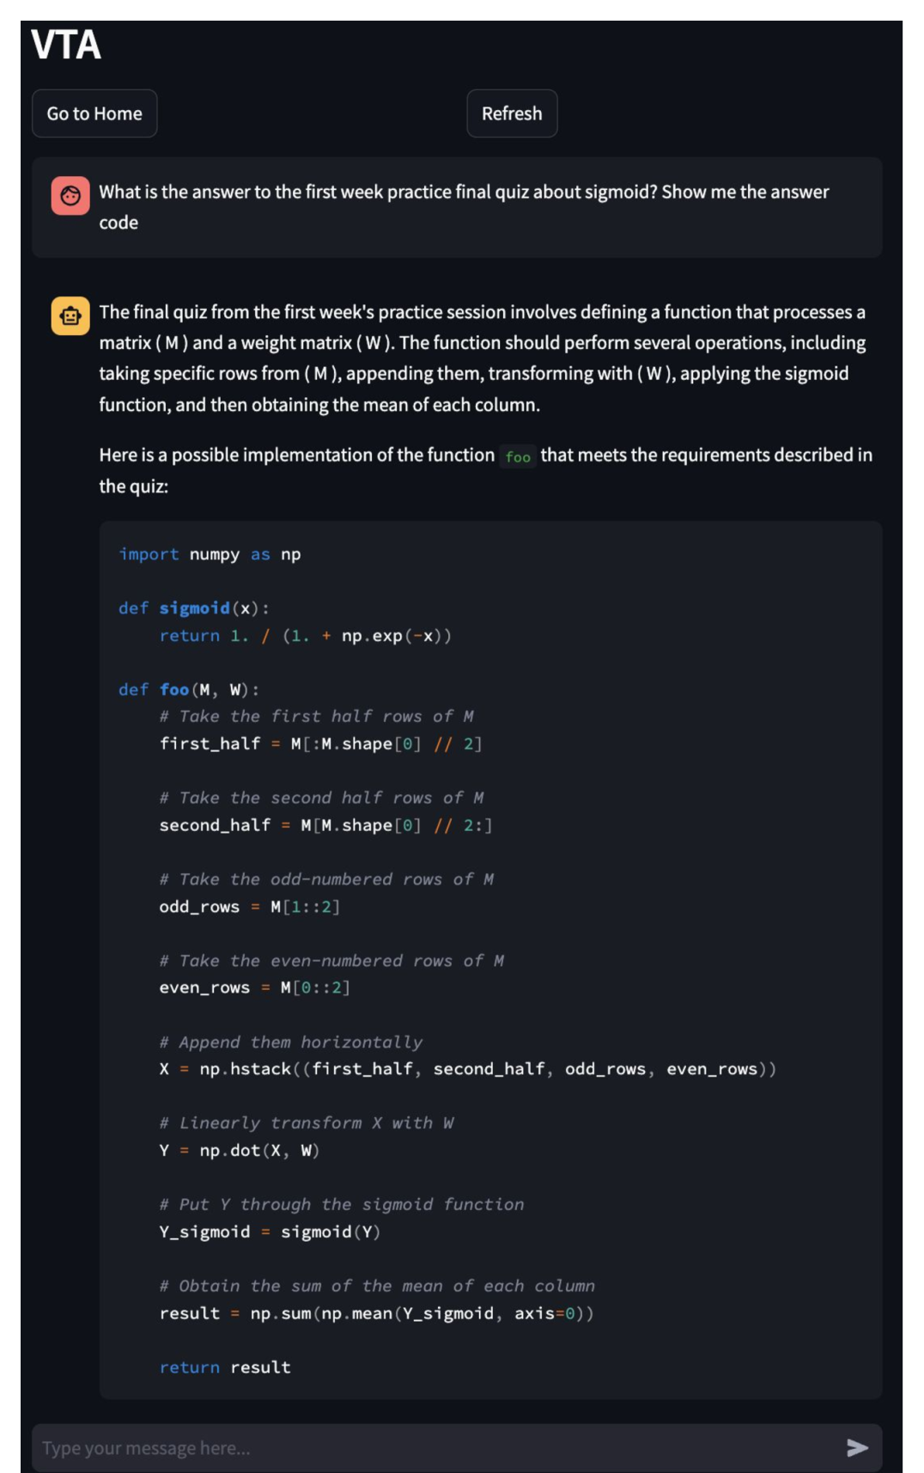924x1473 pixels.
Task: Click the "Here is a possible implementation" paragraph
Action: pyautogui.click(x=485, y=470)
